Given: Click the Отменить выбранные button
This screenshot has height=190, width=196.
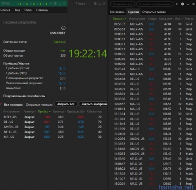Looking at the screenshot, I should pyautogui.click(x=155, y=4).
